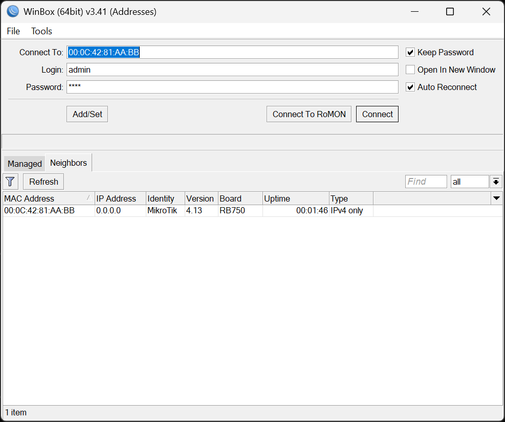Switch to the Neighbors tab
505x422 pixels.
68,162
